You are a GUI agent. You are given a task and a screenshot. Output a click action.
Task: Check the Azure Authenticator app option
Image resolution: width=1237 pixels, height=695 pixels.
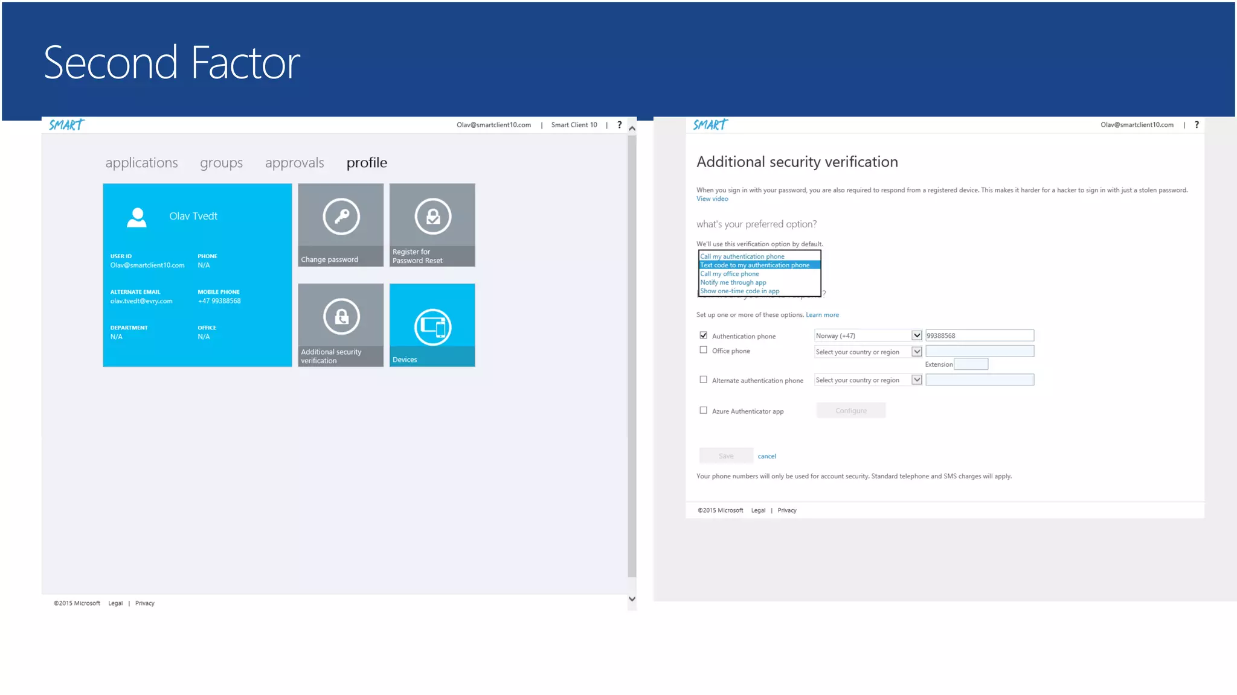703,410
